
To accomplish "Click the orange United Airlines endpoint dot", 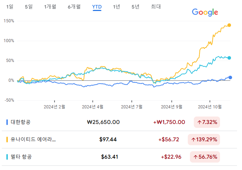I will click(x=229, y=25).
